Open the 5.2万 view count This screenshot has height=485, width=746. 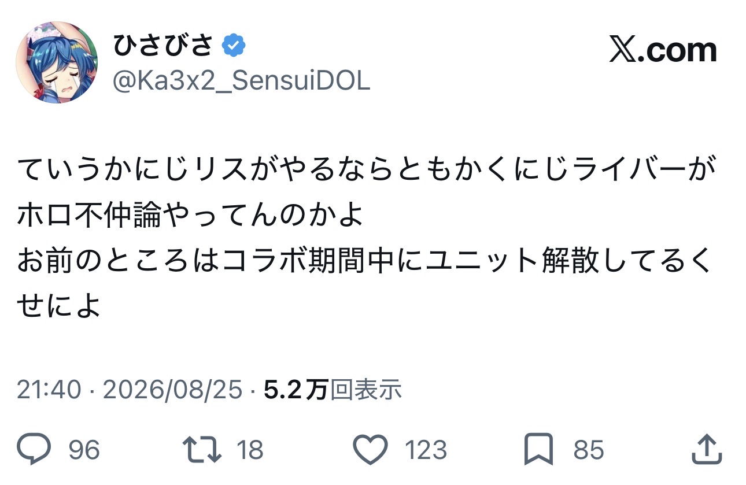333,391
